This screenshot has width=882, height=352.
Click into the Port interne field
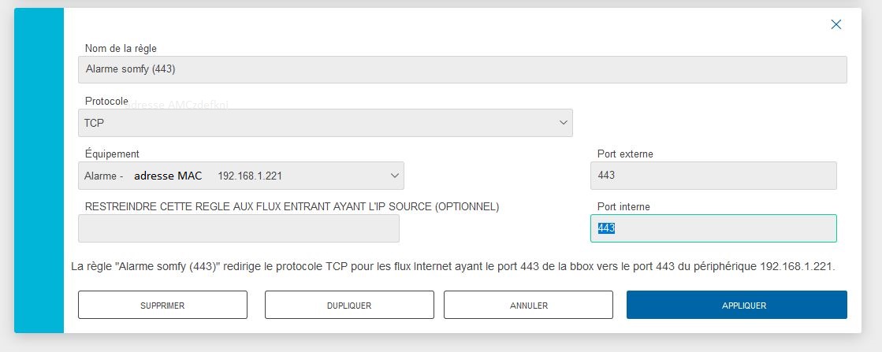713,228
